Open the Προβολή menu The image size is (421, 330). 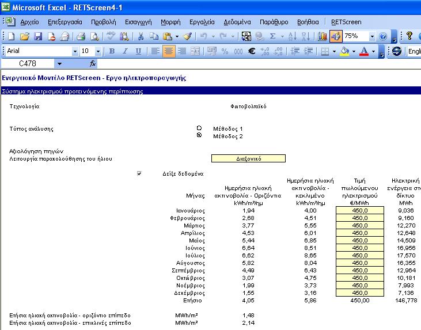click(104, 22)
